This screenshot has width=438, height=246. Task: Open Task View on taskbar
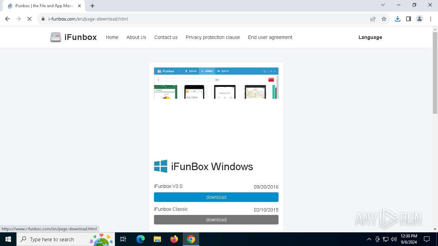[x=123, y=239]
